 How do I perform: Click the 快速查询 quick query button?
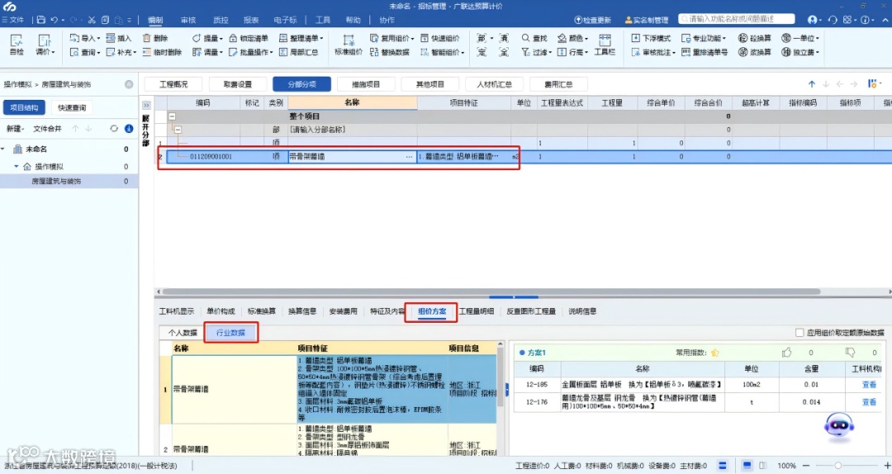coord(72,107)
